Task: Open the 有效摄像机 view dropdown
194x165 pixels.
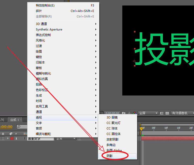Action: pos(182,113)
